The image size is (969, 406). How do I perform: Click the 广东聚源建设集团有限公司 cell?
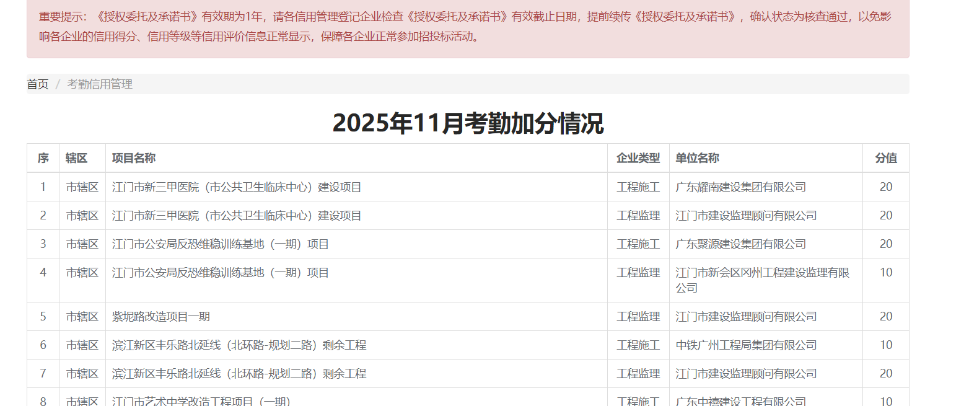(740, 244)
